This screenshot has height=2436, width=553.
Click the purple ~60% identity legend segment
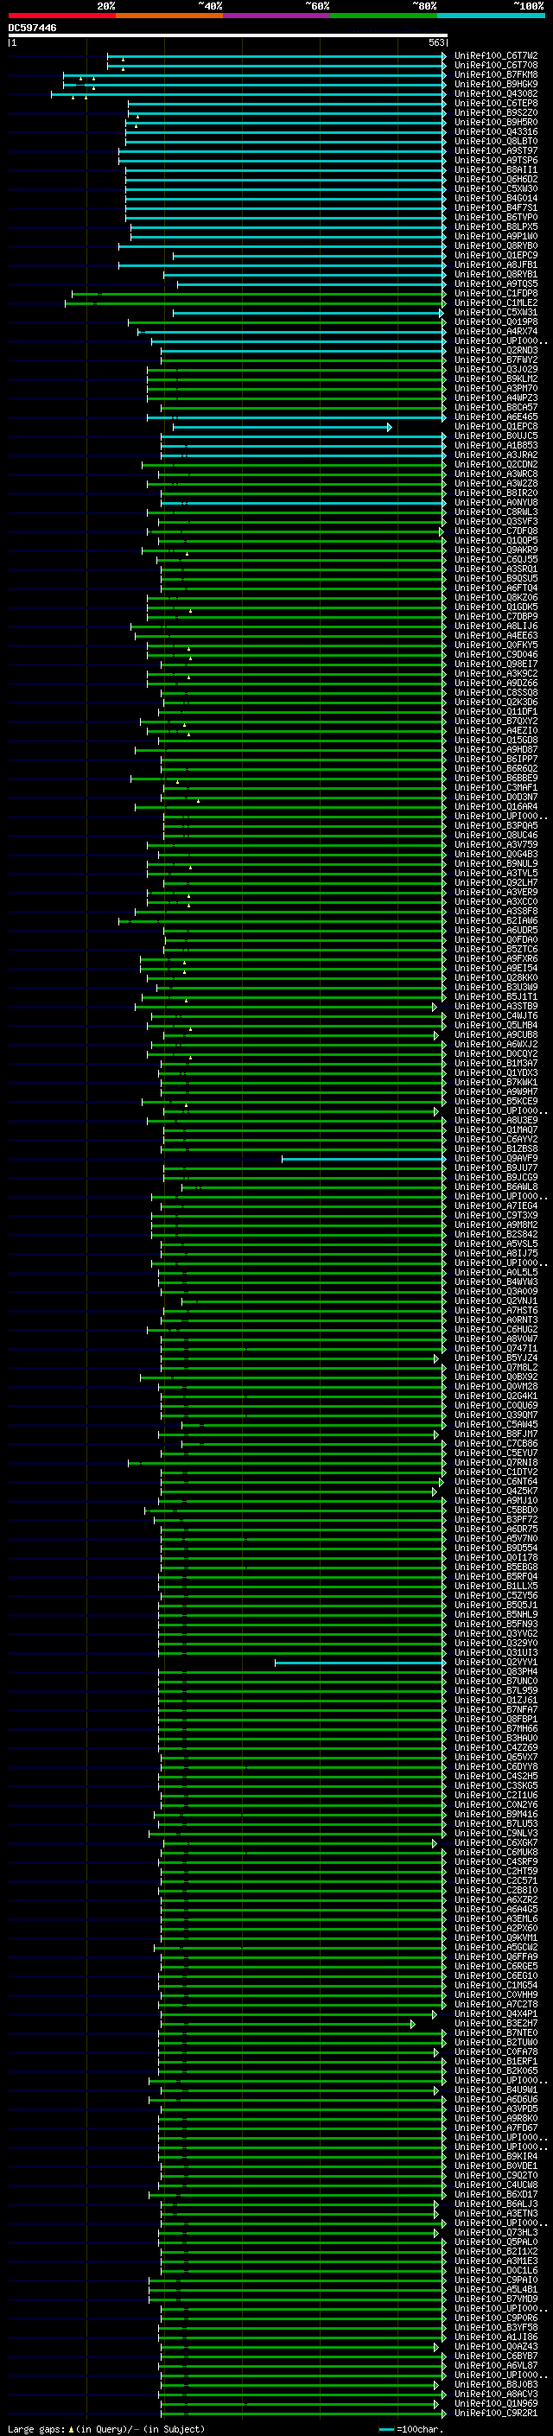277,16
